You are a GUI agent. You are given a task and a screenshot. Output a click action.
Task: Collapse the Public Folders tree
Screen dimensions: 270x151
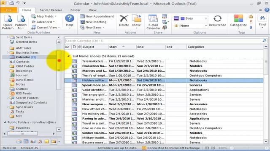5,122
